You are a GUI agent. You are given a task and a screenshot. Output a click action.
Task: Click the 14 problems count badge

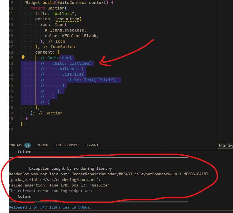point(27,145)
